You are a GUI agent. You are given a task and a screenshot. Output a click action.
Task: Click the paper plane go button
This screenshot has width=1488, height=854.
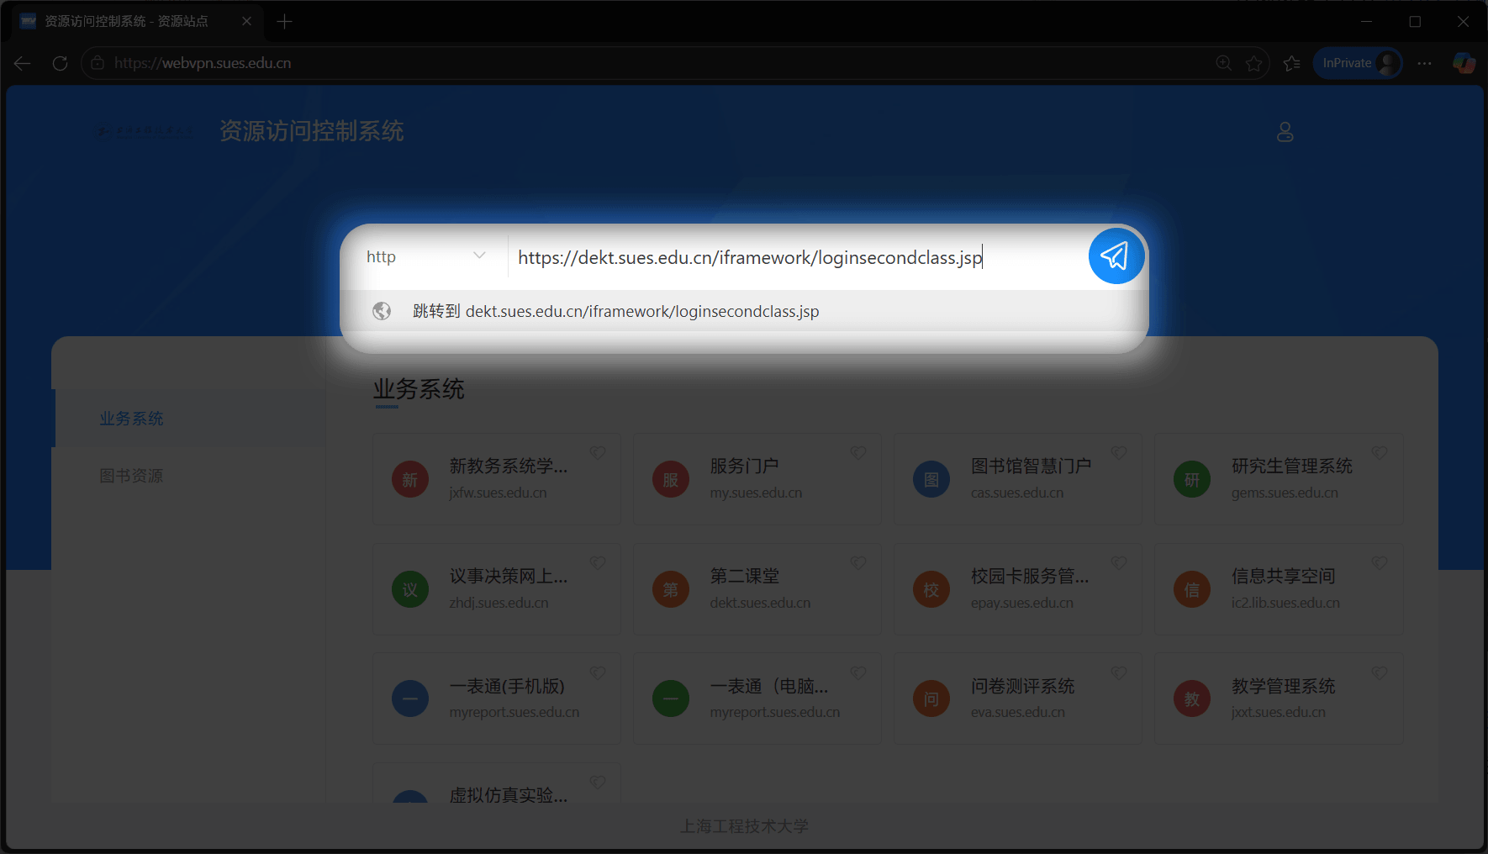pos(1116,256)
